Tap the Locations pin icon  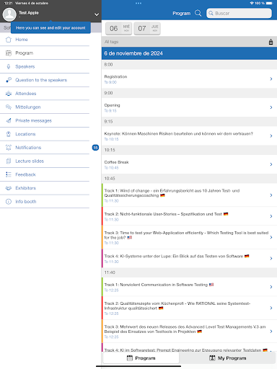coord(9,134)
